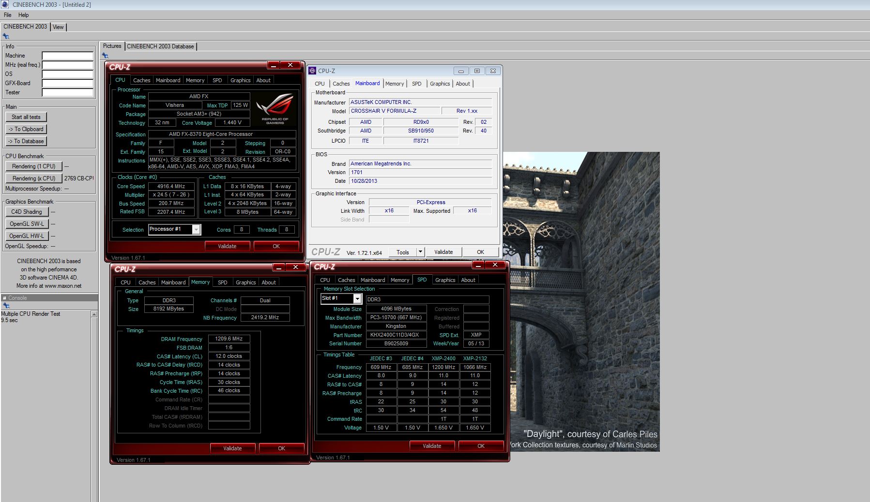Click the To Clipboard button

coord(26,129)
